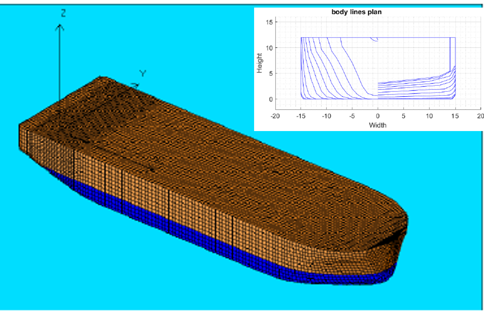This screenshot has height=318, width=484.
Task: Click the '15' height axis tick label
Action: (x=269, y=22)
